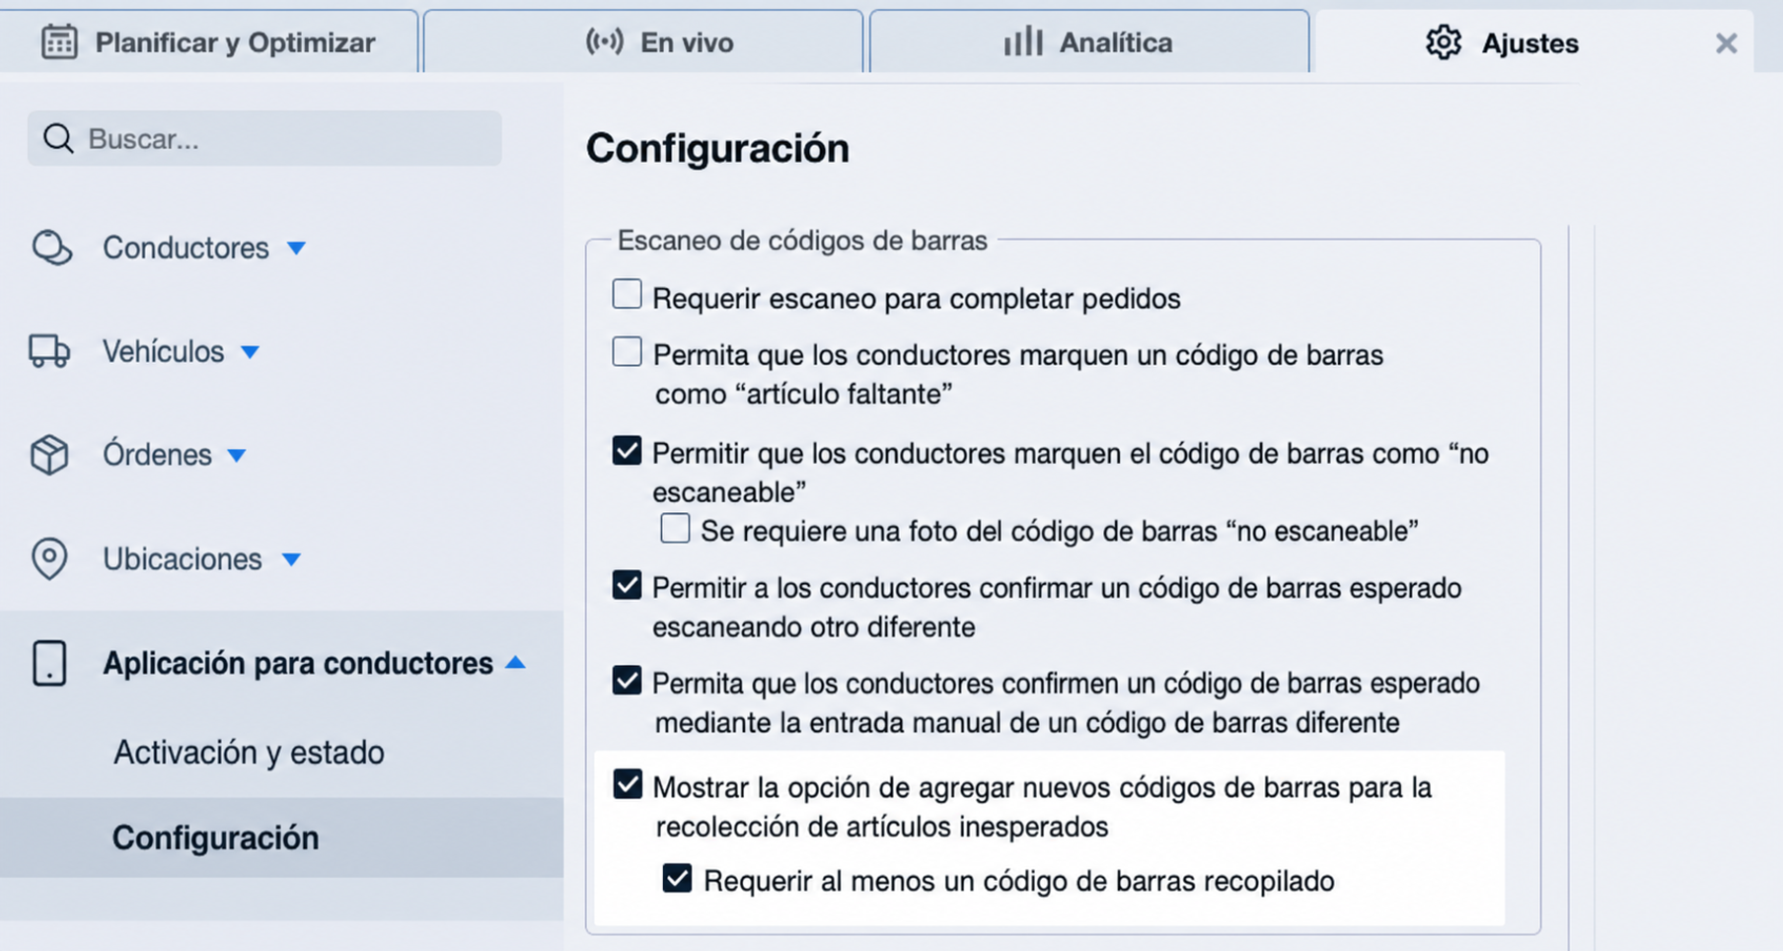This screenshot has width=1783, height=951.
Task: Click the gear icon beside Ajustes
Action: coord(1444,43)
